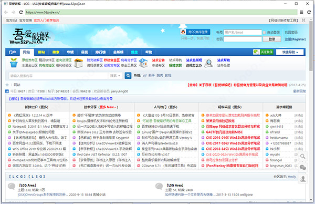Click the address bar with www.52pojie.cn URL
Image resolution: width=315 pixels, height=204 pixels.
click(x=161, y=12)
